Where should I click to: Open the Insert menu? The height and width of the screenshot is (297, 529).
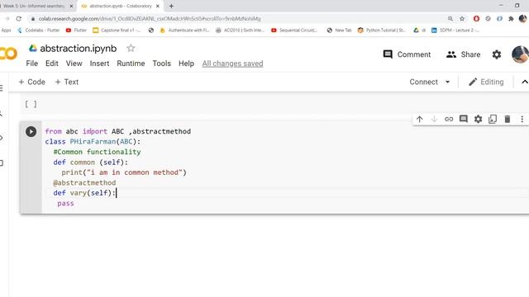pos(99,64)
